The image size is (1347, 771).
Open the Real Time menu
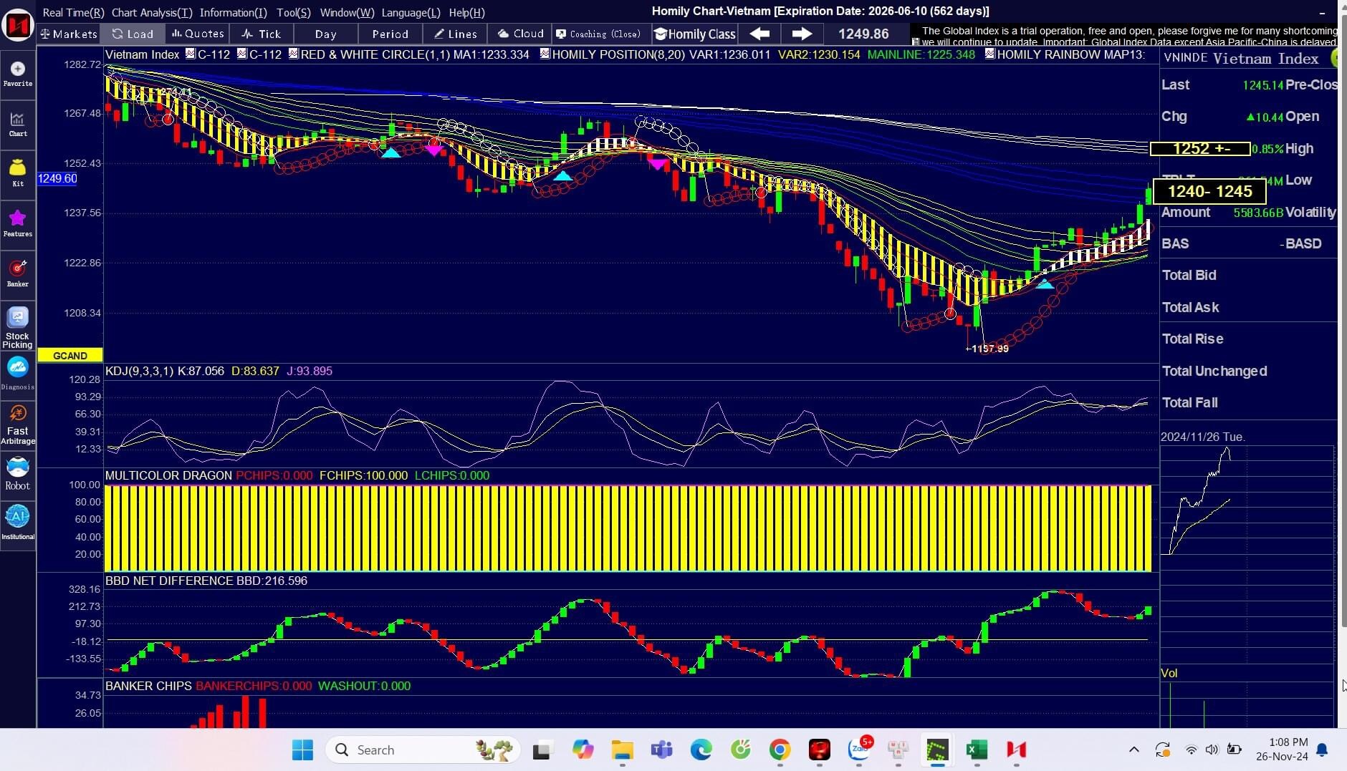coord(73,12)
